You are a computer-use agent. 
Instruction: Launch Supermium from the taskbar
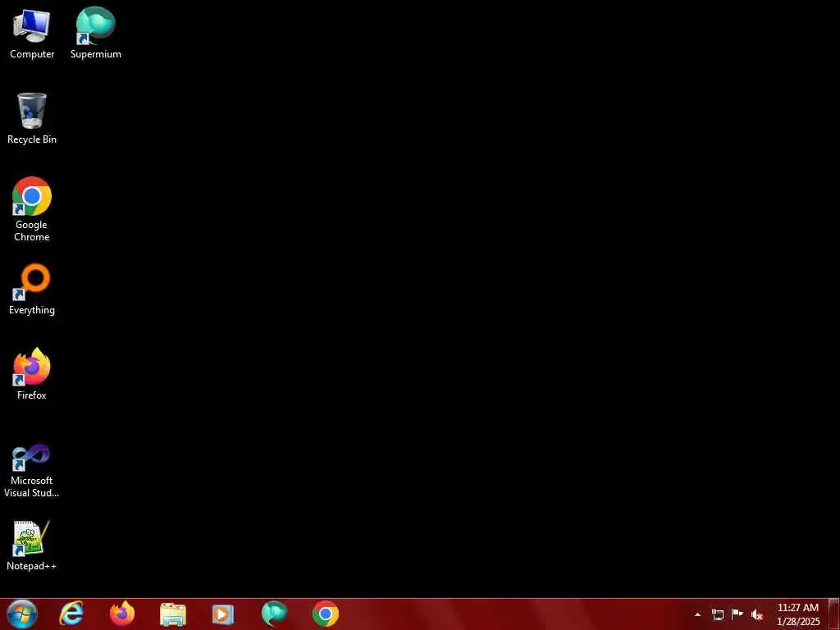pos(274,614)
